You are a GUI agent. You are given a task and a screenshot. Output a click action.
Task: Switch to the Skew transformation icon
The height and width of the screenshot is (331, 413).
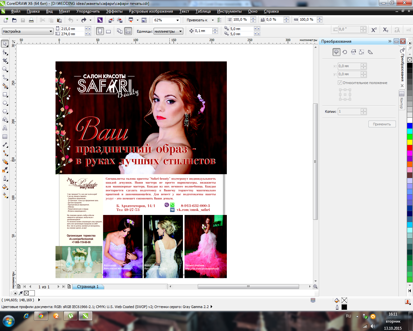(370, 52)
